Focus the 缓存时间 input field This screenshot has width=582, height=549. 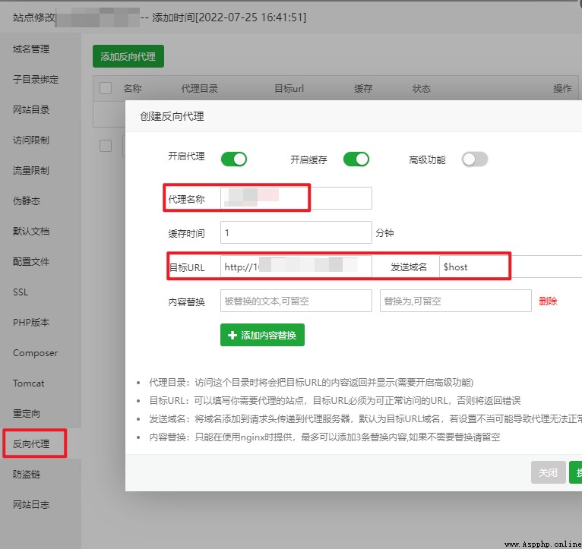296,232
